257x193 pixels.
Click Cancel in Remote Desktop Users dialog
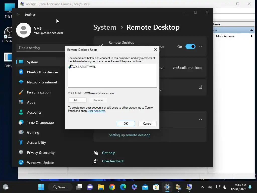tap(147, 124)
